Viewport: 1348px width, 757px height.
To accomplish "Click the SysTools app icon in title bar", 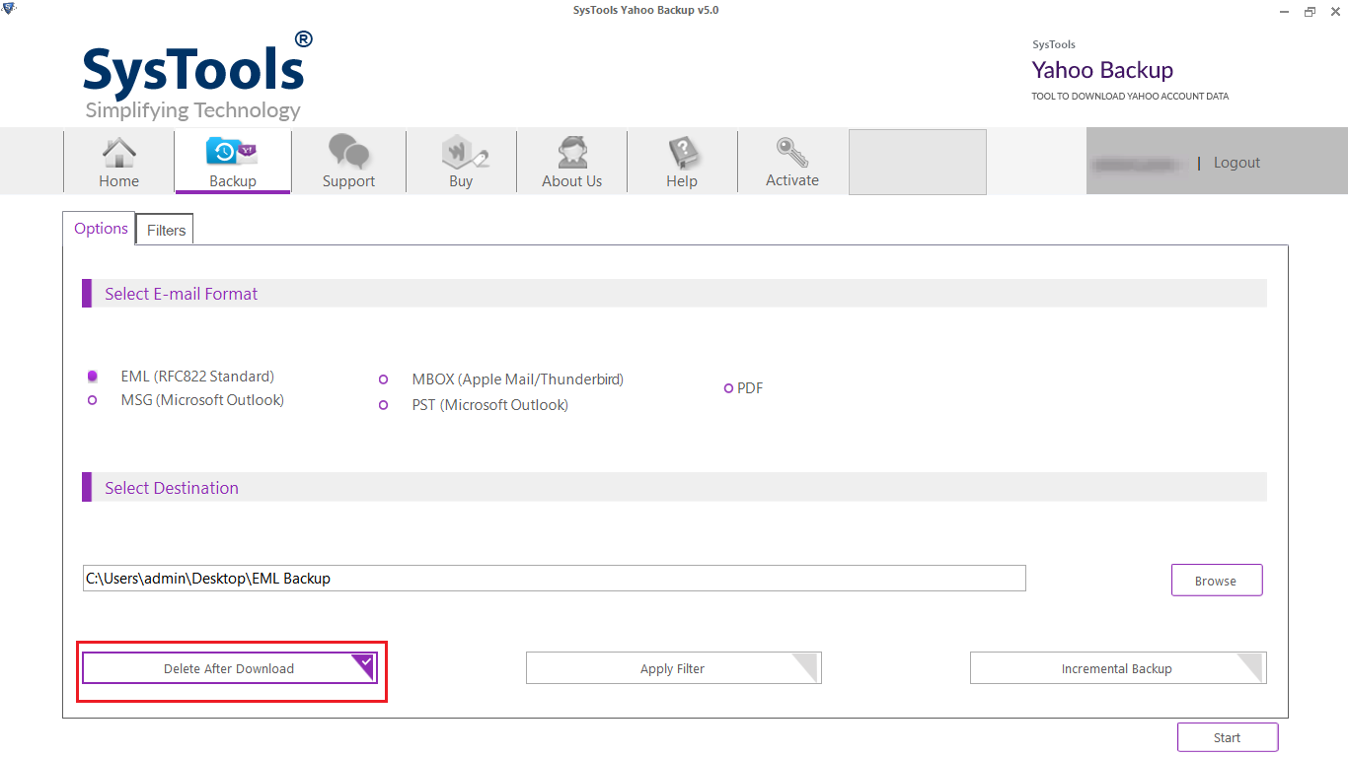I will (9, 10).
